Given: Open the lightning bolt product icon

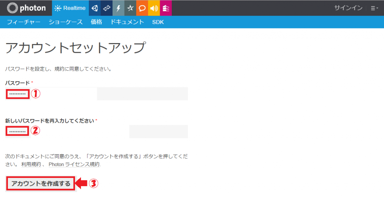Looking at the screenshot, I should click(118, 8).
